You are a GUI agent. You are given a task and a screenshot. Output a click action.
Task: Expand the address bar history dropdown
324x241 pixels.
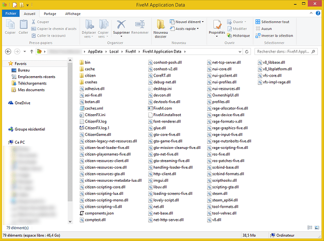240,52
